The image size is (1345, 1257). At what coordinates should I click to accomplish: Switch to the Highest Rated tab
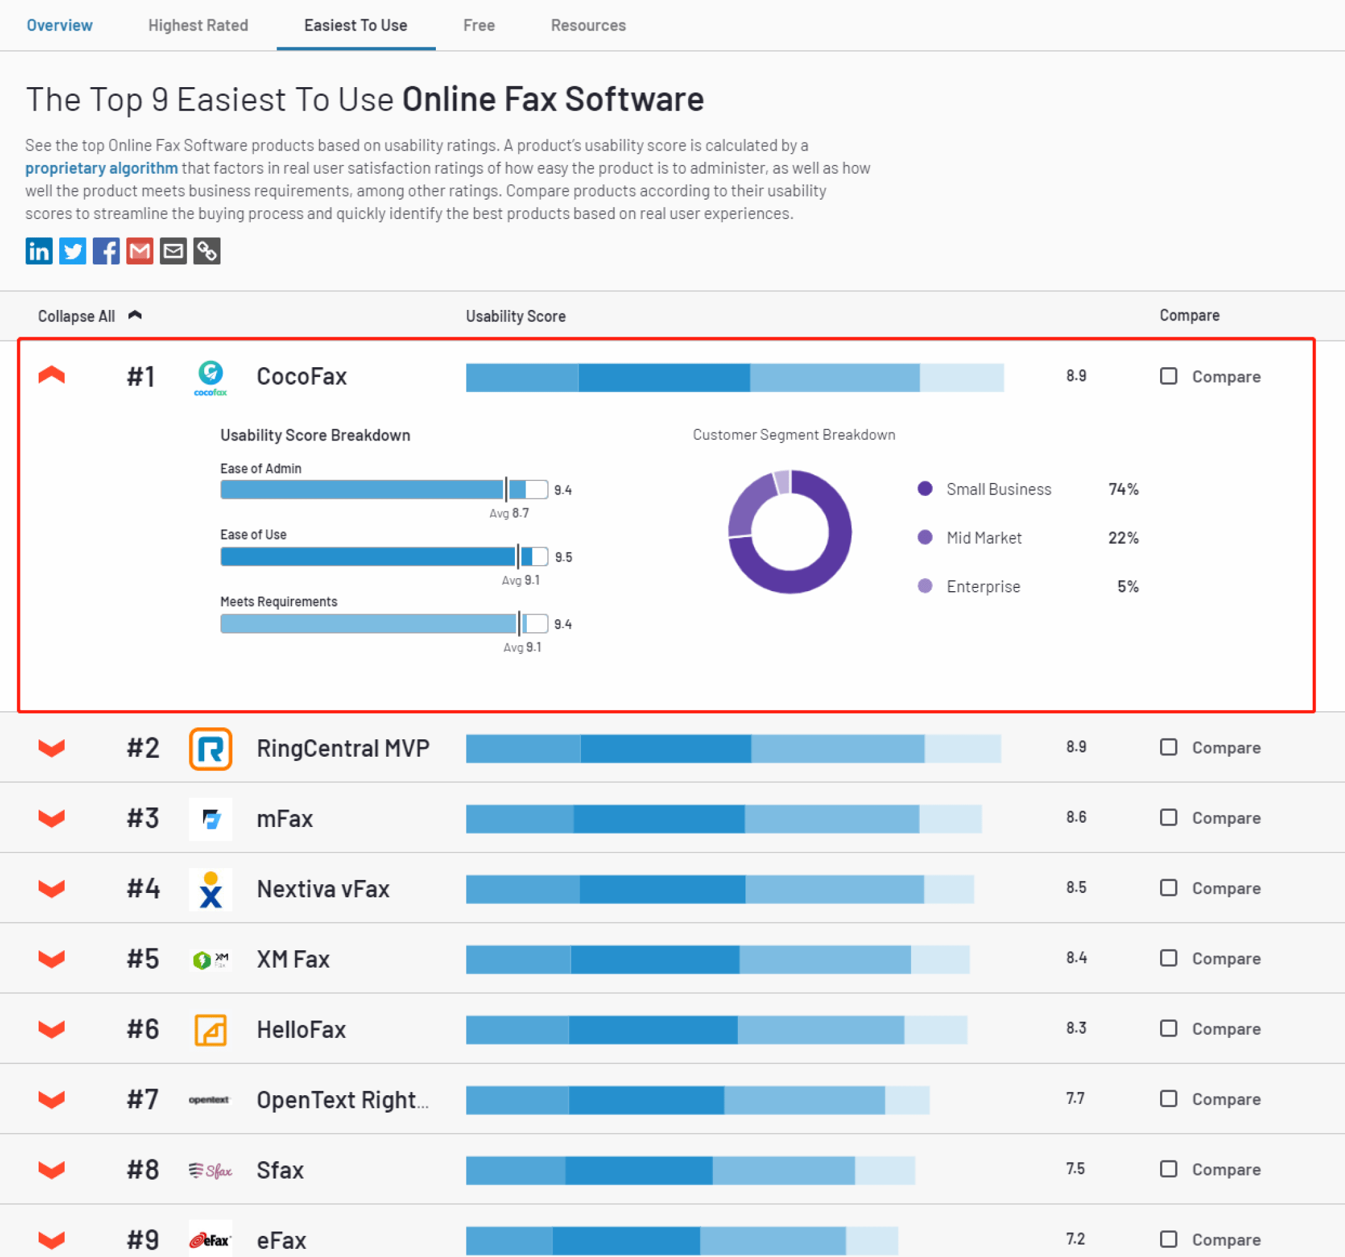[198, 25]
